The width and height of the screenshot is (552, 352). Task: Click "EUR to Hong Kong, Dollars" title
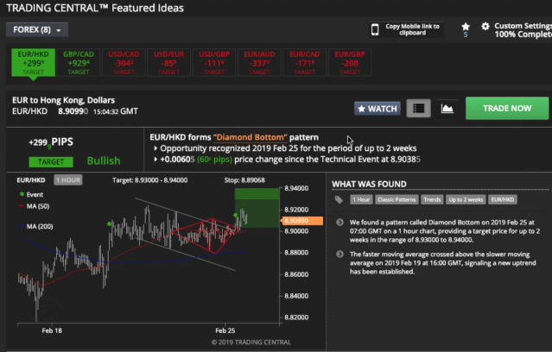click(x=64, y=100)
